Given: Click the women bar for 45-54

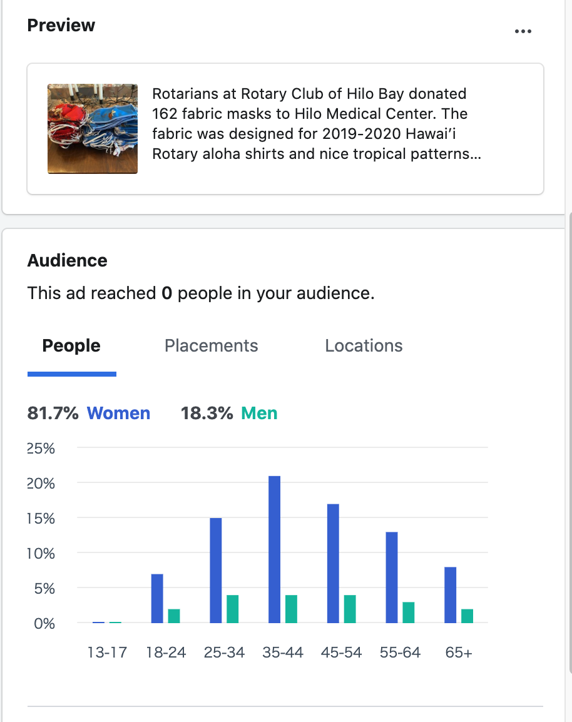Looking at the screenshot, I should (x=333, y=563).
